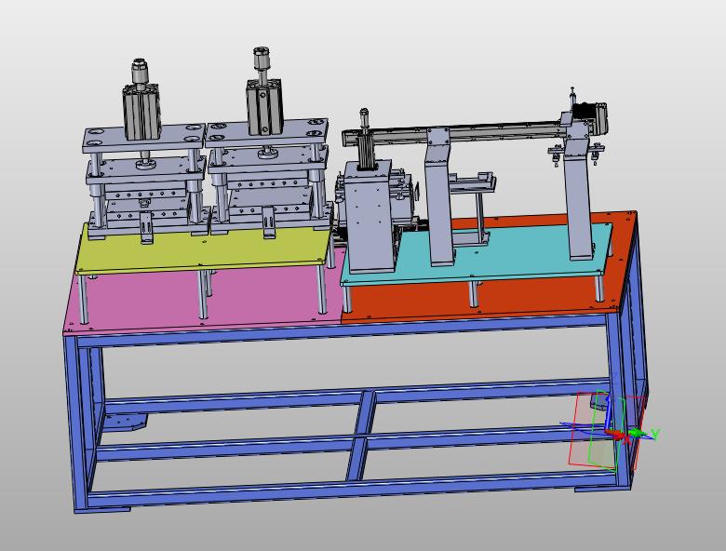
Task: Select the top plate of left press
Action: (144, 138)
